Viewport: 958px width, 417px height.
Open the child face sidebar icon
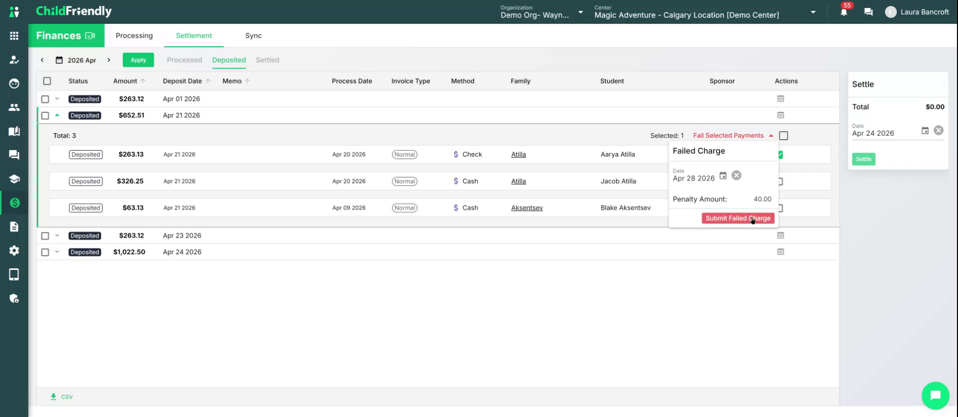click(x=14, y=84)
